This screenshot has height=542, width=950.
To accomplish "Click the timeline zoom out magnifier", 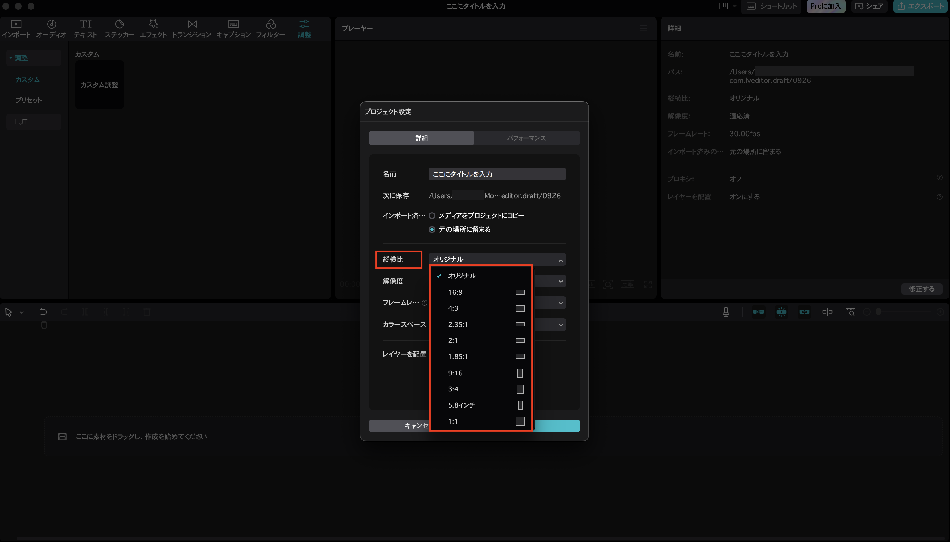I will [867, 312].
